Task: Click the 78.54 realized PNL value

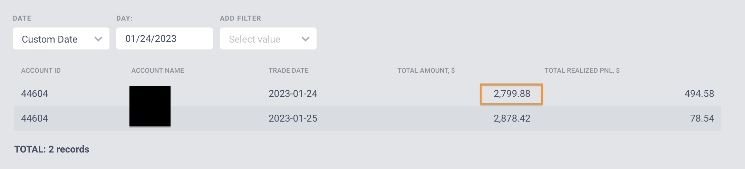Action: [702, 119]
